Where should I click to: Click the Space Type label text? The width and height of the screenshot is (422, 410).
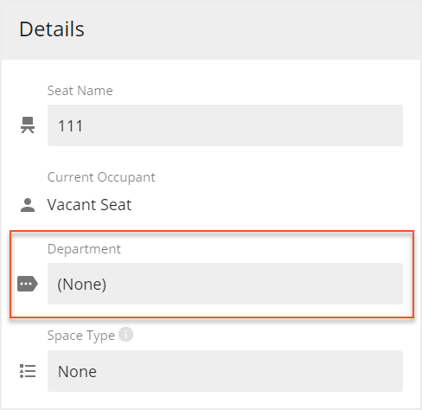tap(81, 336)
